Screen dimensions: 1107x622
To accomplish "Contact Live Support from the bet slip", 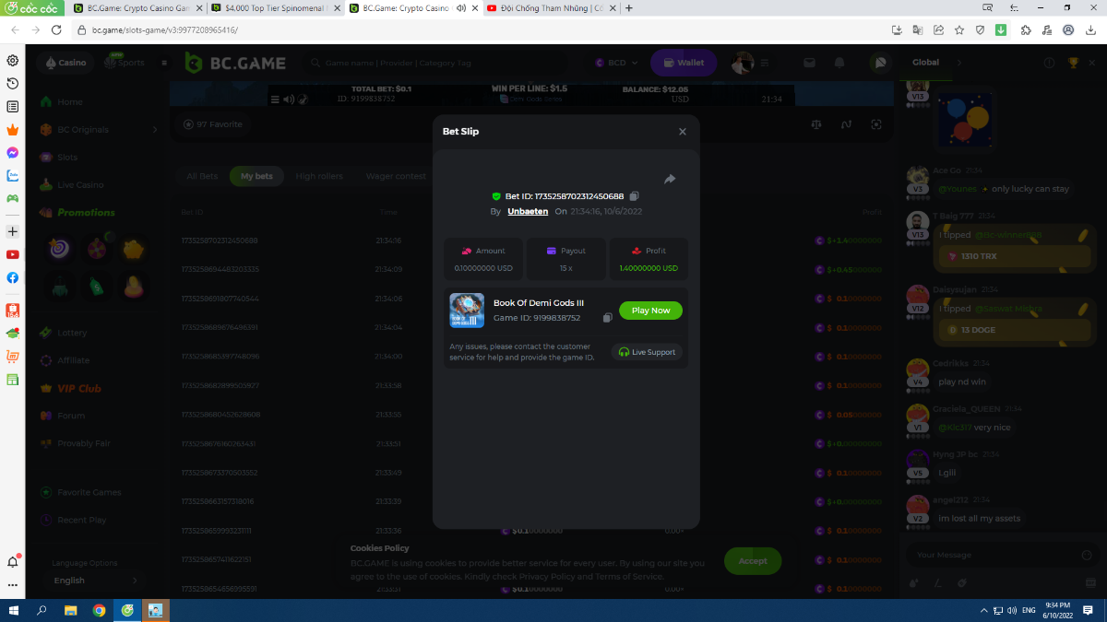I will (648, 352).
